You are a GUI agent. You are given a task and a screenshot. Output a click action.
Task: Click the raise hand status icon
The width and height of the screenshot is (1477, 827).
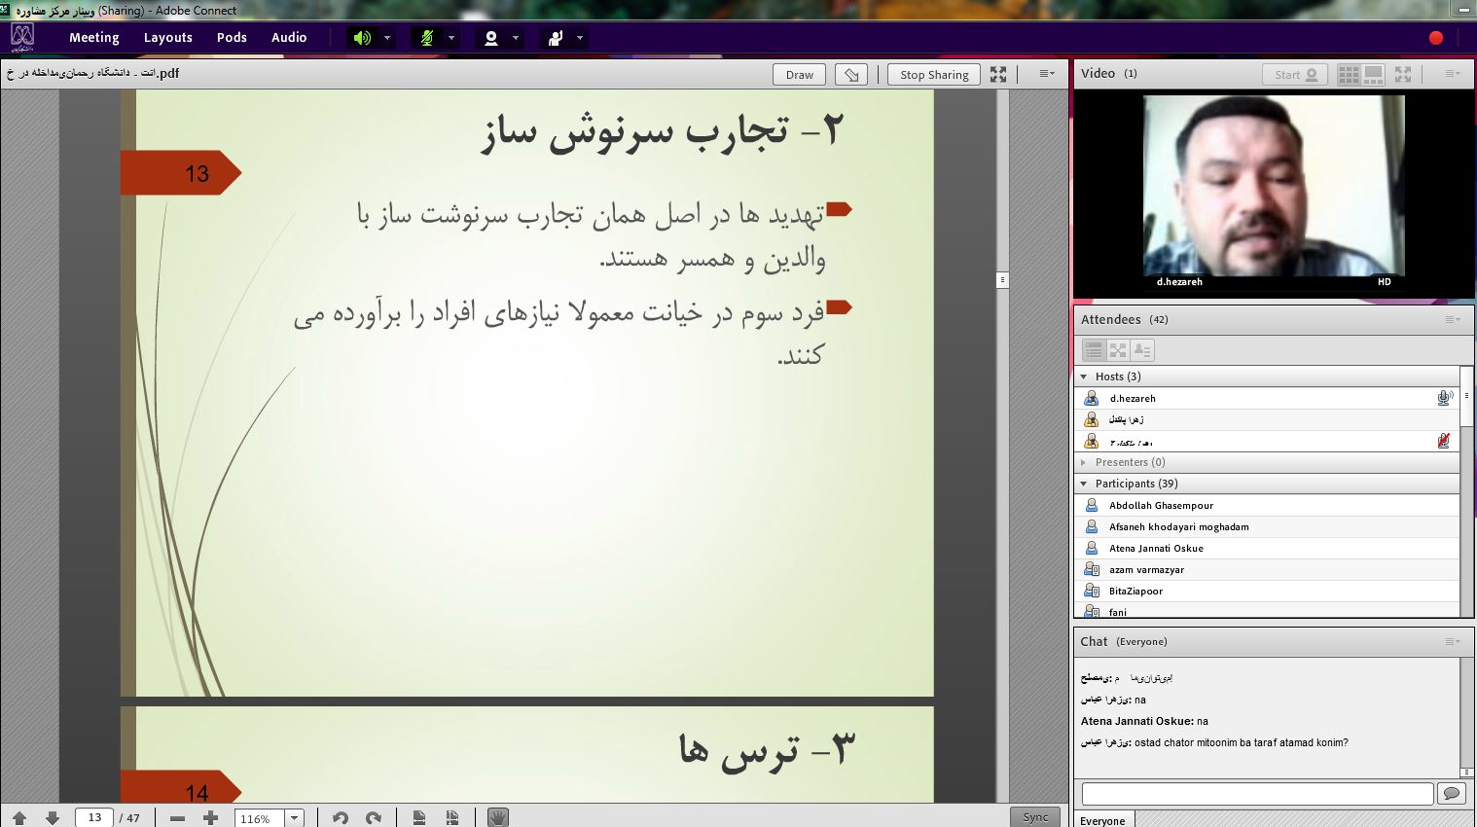click(556, 38)
